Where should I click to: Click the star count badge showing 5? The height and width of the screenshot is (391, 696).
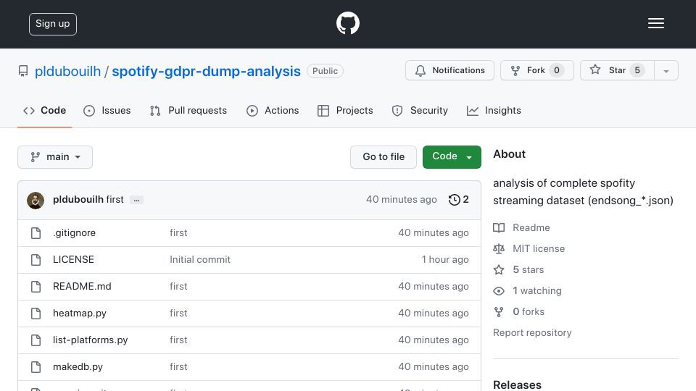637,70
